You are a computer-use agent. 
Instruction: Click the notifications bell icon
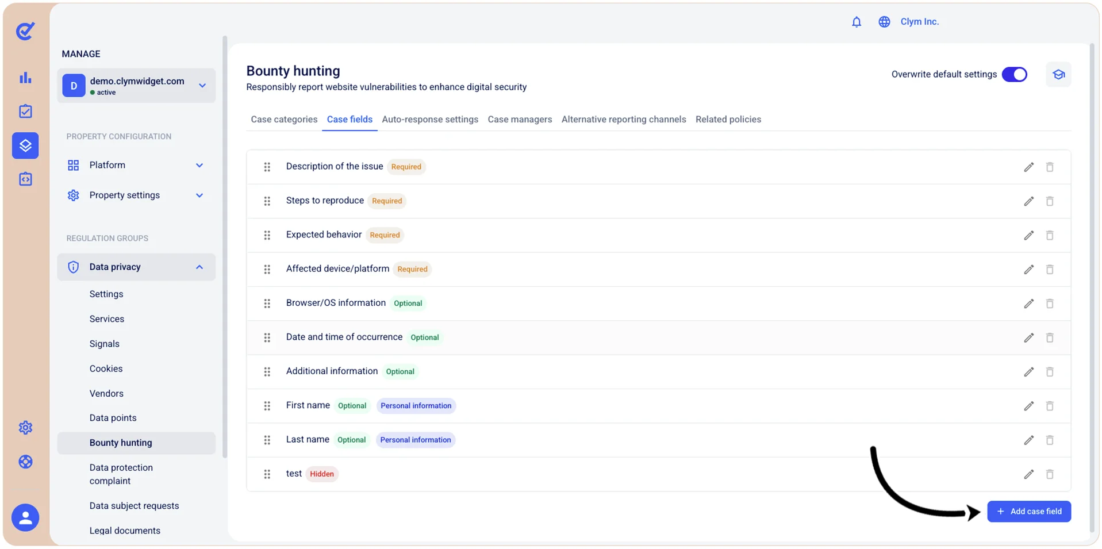click(857, 22)
